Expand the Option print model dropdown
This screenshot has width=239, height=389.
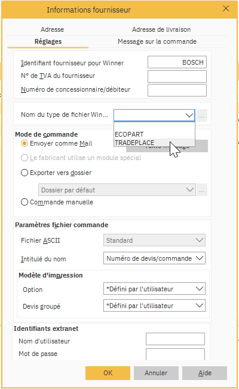click(154, 289)
